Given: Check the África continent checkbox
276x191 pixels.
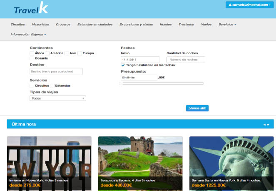Looking at the screenshot, I should [32, 53].
